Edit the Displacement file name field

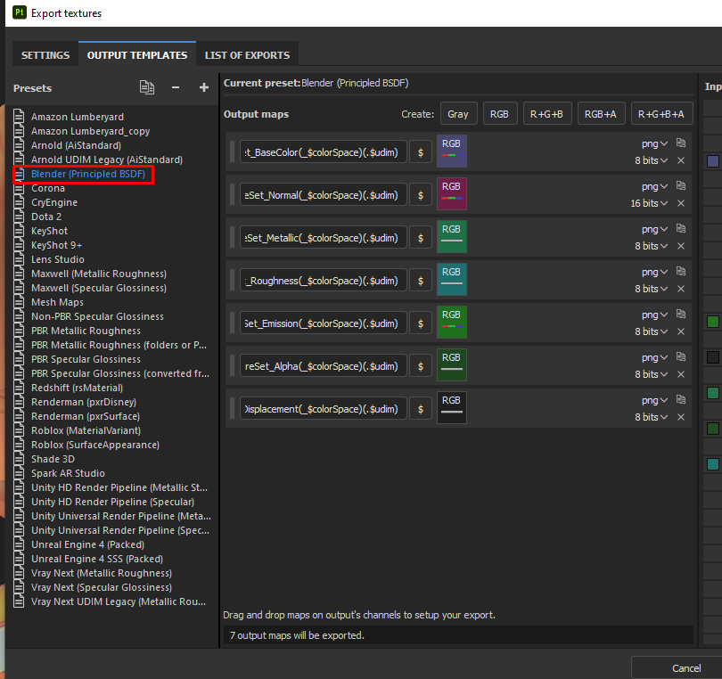[x=324, y=409]
